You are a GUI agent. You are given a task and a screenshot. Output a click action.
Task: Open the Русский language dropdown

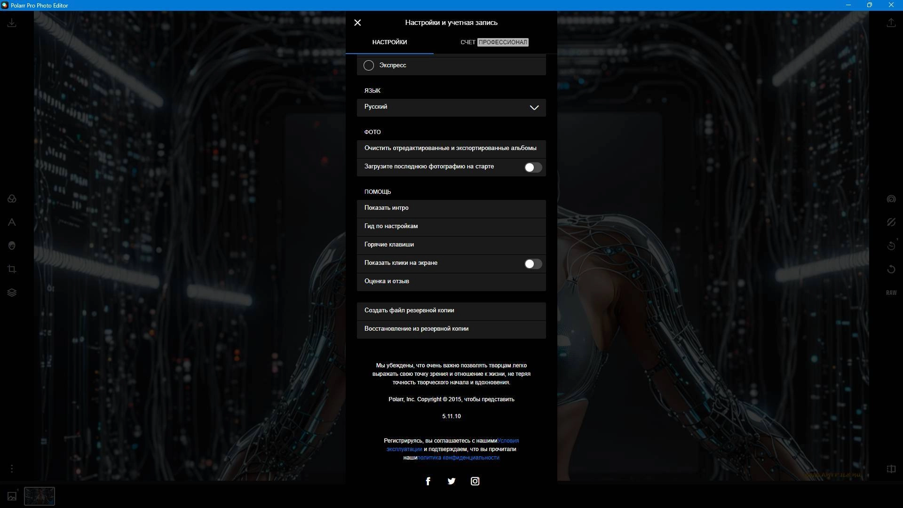tap(451, 107)
